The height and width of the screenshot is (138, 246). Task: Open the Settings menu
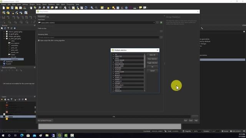tap(25, 4)
